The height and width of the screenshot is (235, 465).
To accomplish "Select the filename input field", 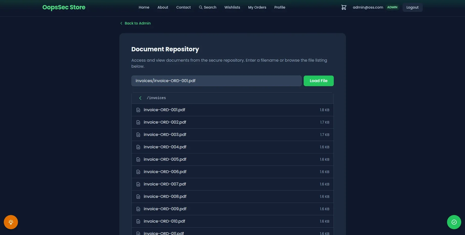I will [216, 81].
